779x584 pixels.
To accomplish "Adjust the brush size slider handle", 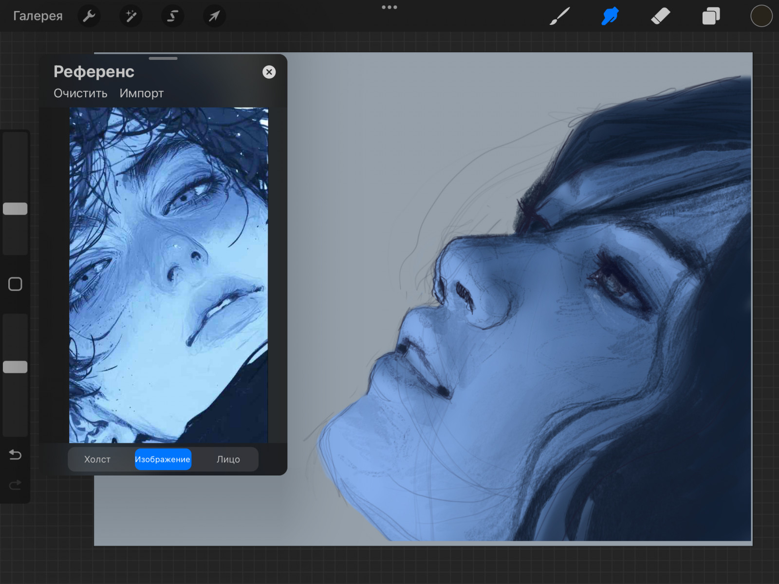I will (x=15, y=209).
